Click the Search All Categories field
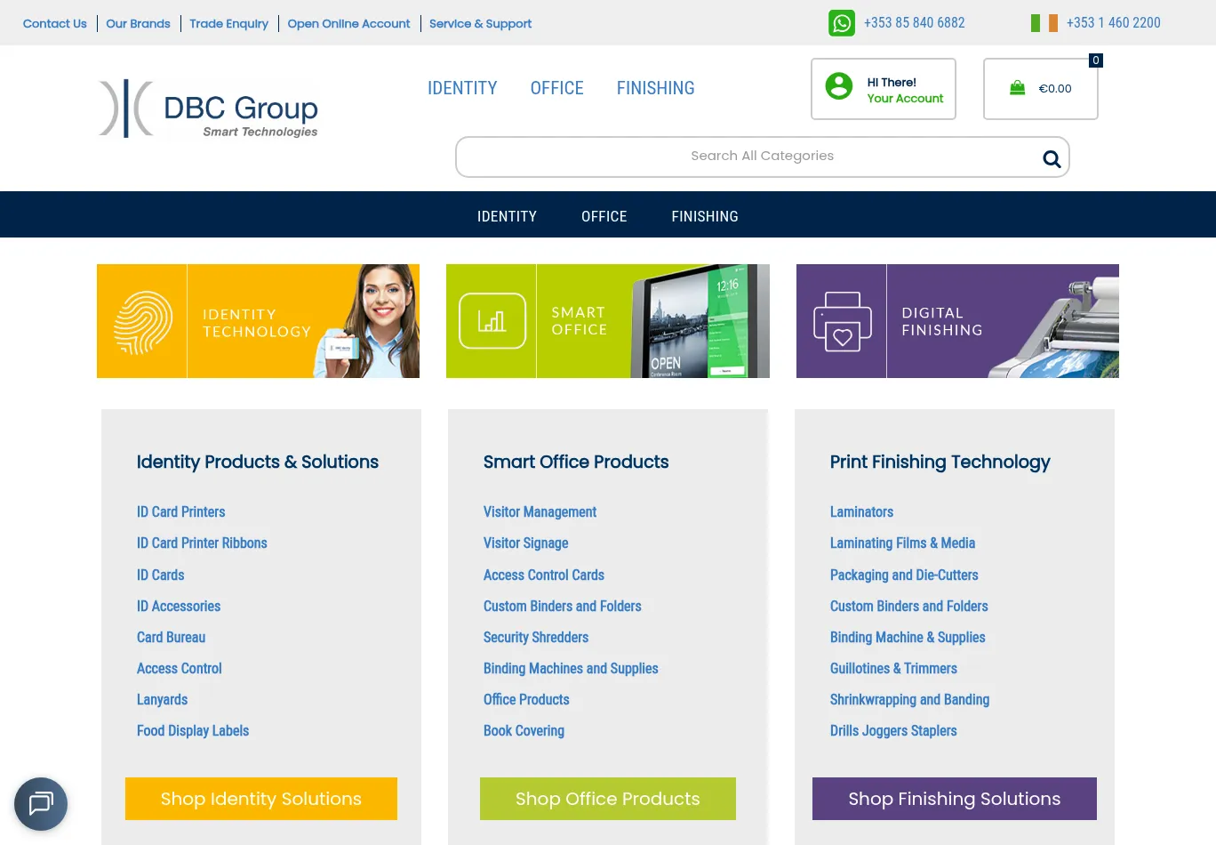This screenshot has height=845, width=1216. [747, 157]
